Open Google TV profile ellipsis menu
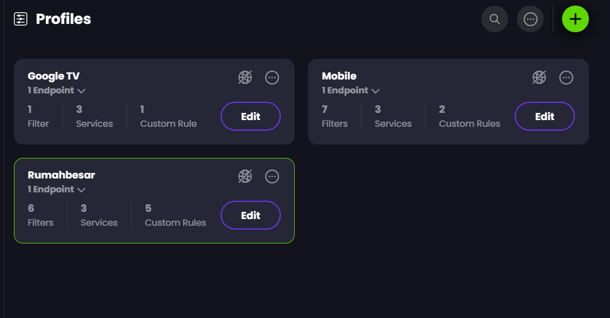The image size is (610, 318). [x=272, y=77]
